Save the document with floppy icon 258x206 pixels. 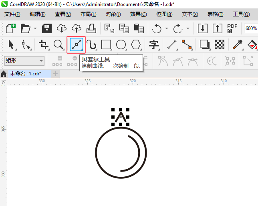pyautogui.click(x=47, y=28)
